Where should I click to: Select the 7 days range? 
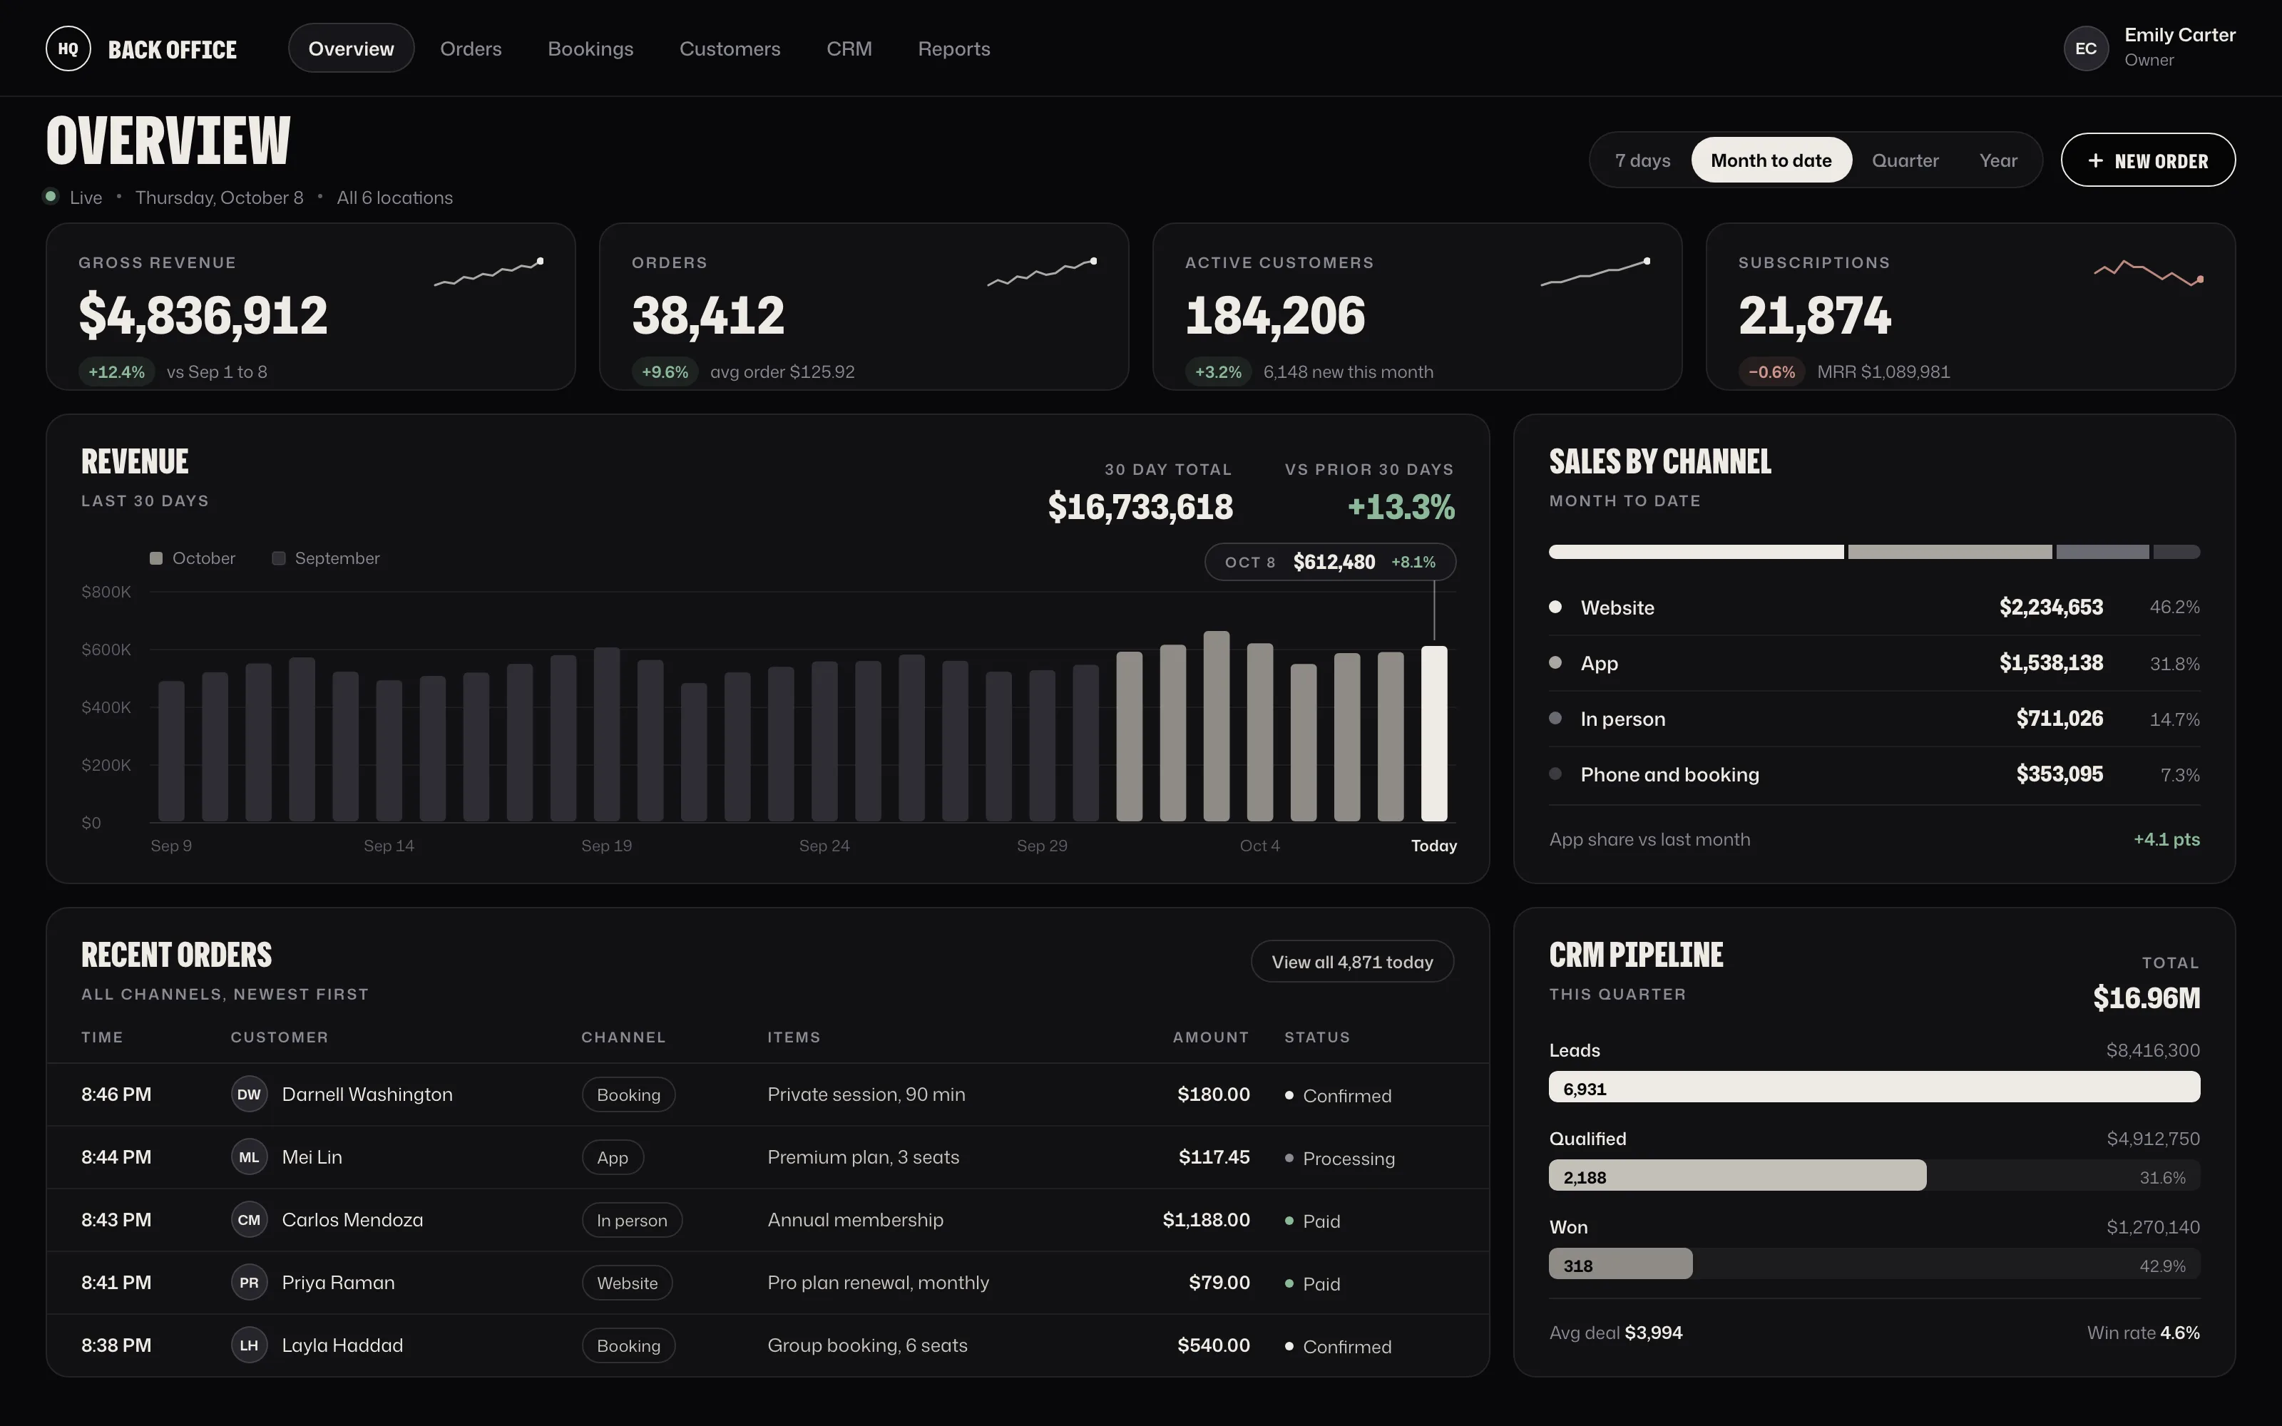(1642, 160)
